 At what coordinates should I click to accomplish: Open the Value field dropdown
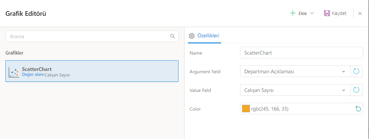click(x=343, y=90)
